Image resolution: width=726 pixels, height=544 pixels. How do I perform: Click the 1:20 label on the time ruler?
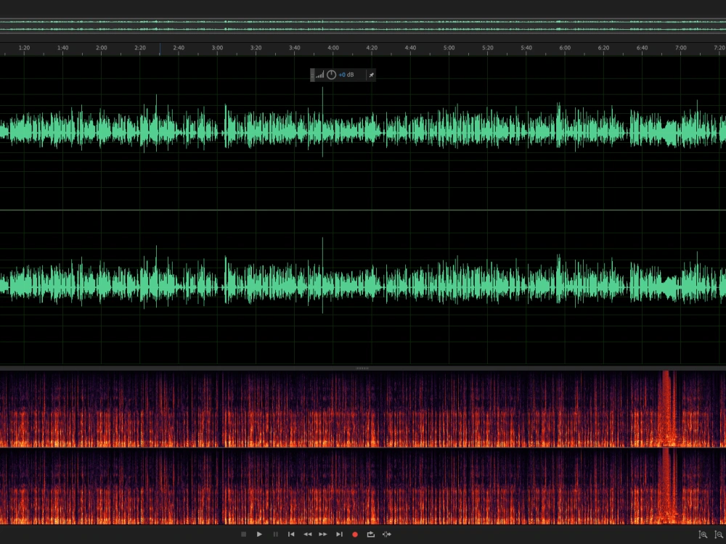pyautogui.click(x=24, y=48)
